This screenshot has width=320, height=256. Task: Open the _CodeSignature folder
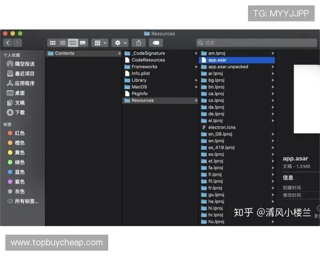point(160,53)
